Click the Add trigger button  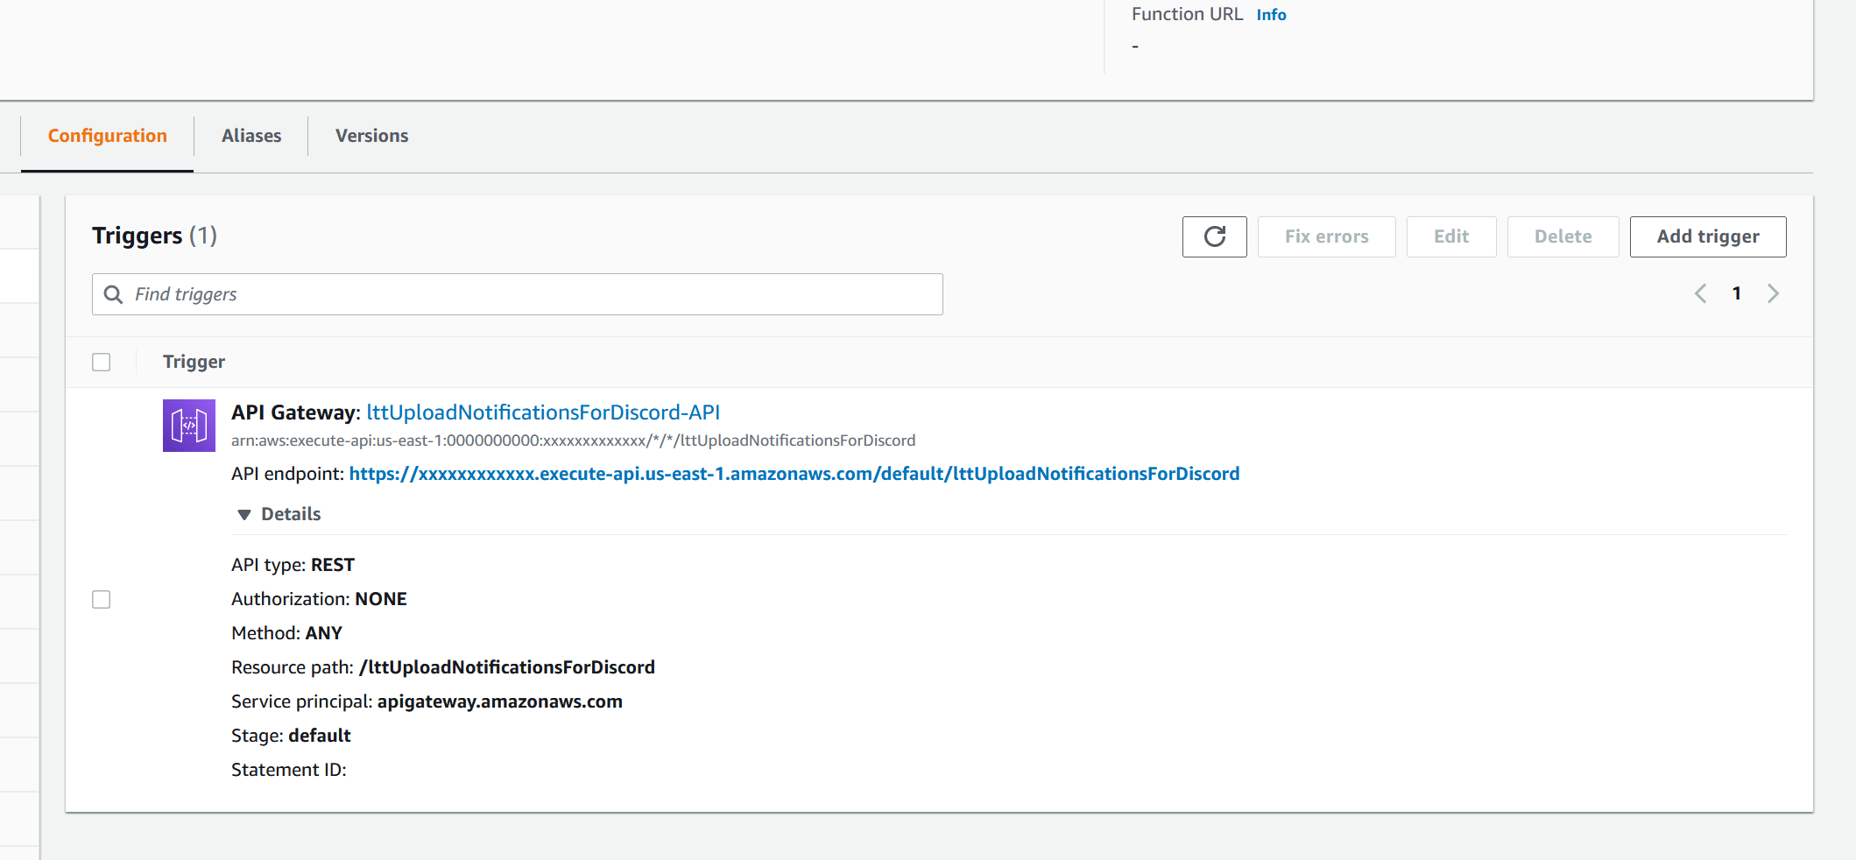point(1707,236)
